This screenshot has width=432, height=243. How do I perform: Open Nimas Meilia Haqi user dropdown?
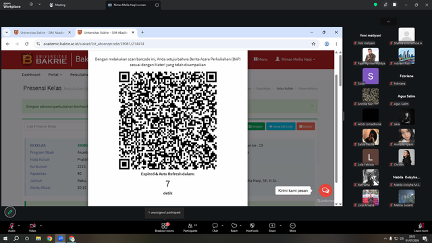pyautogui.click(x=295, y=59)
